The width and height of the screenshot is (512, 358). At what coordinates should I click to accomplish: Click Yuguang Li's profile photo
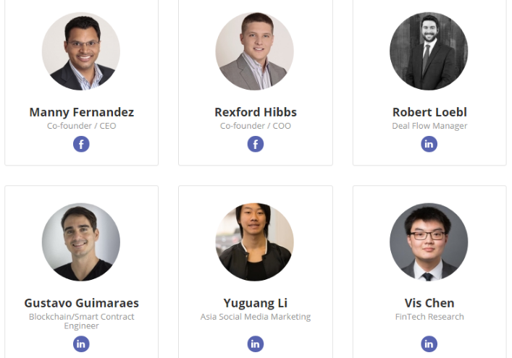tap(255, 242)
